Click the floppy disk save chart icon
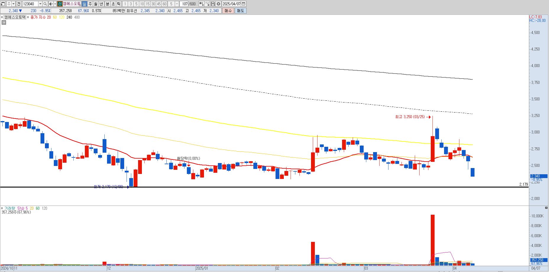 click(x=213, y=4)
